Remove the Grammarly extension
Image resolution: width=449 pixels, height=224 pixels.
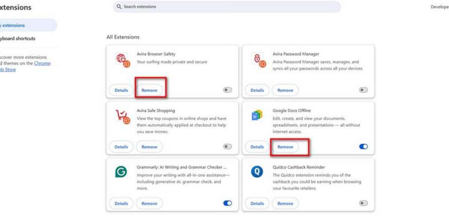point(149,204)
